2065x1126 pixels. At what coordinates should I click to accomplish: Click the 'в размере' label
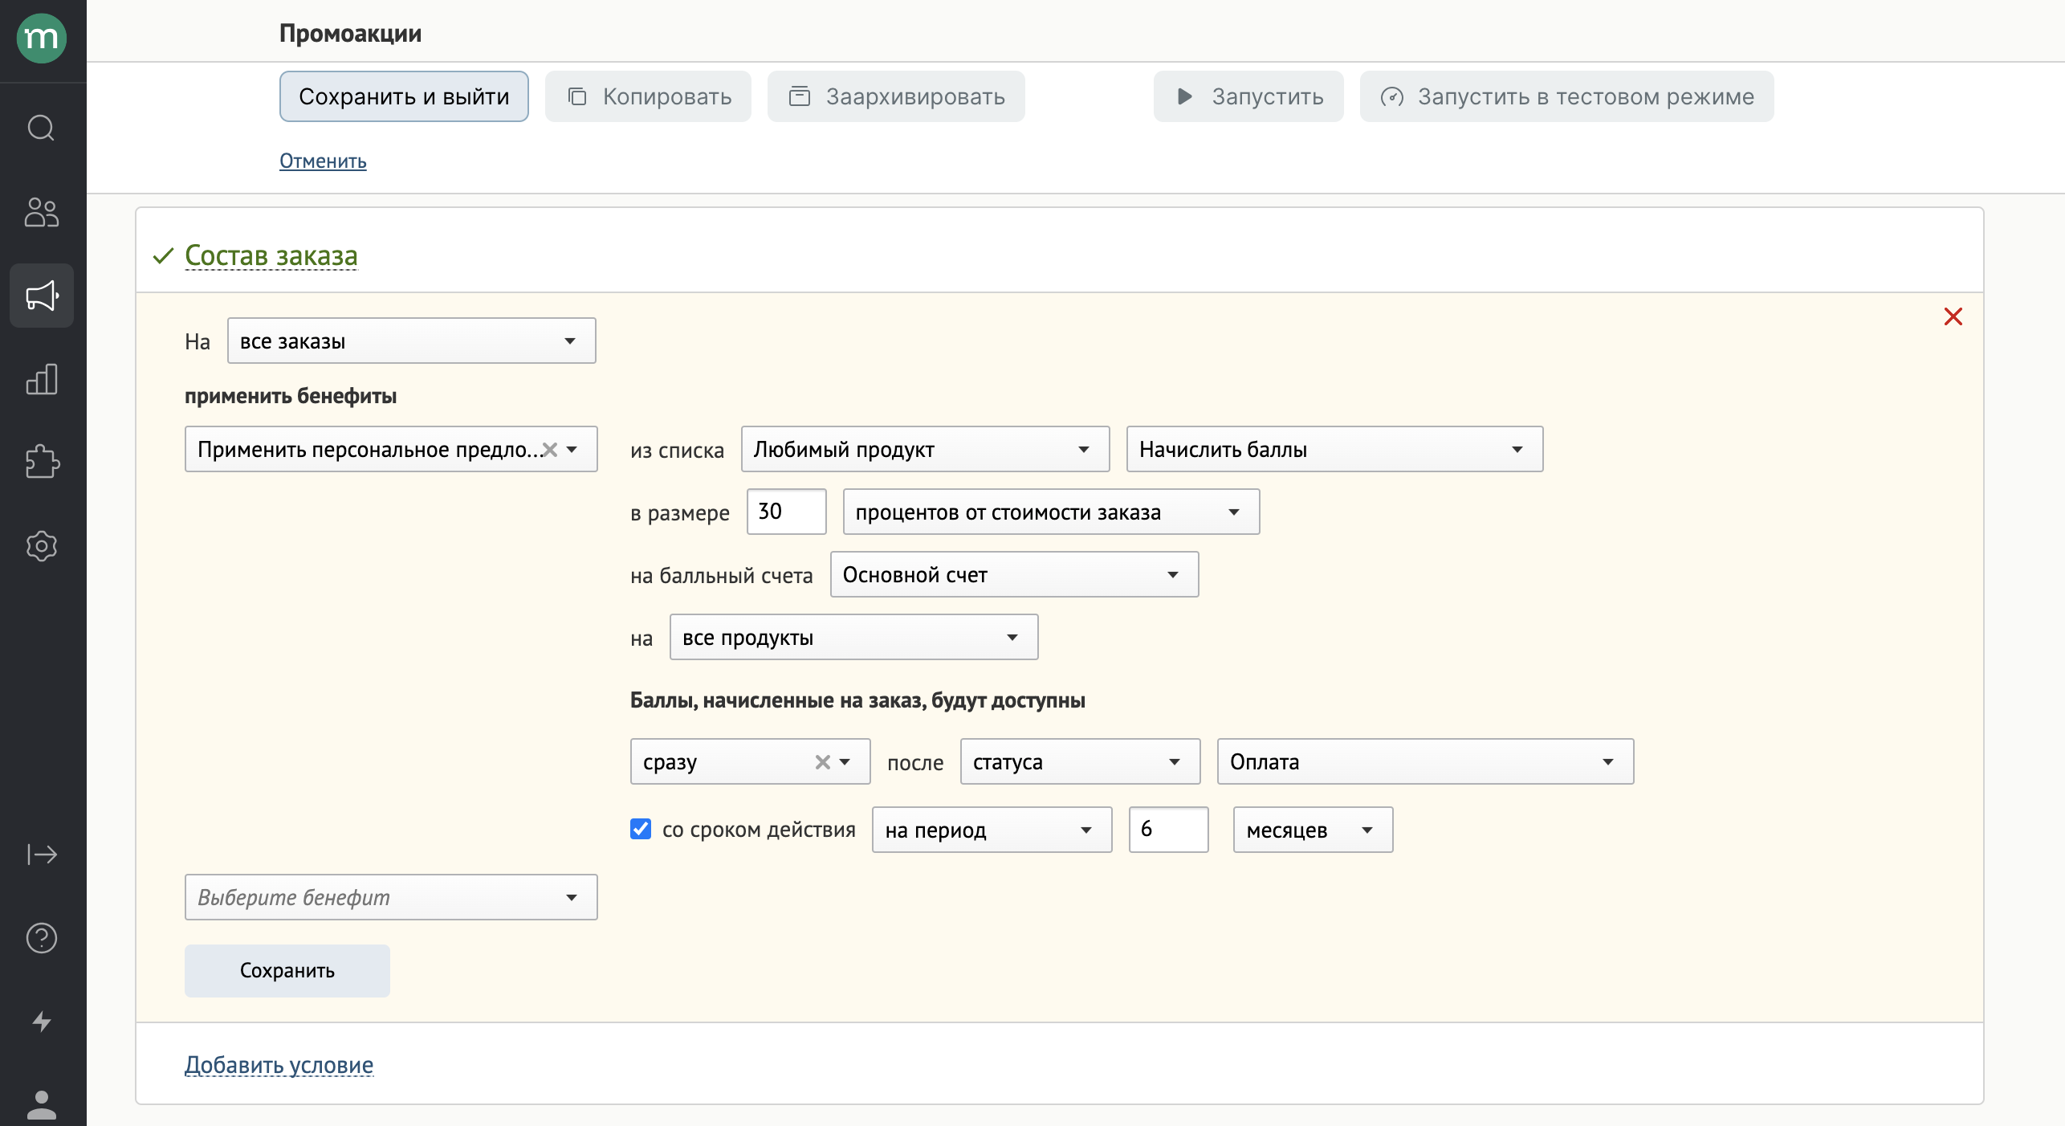tap(679, 513)
